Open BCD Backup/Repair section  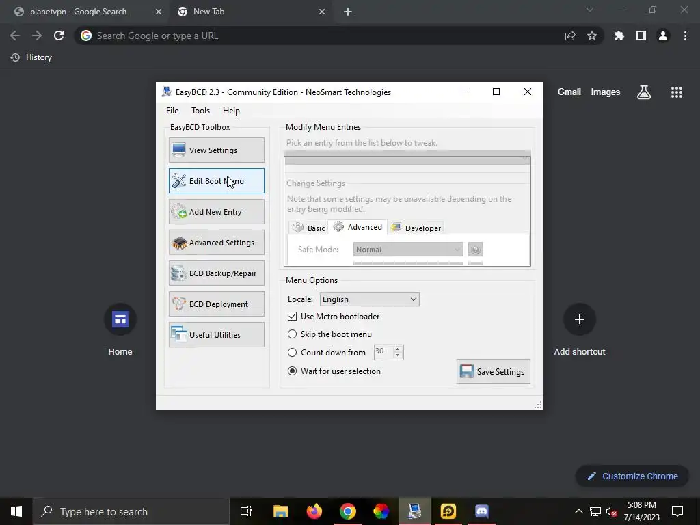point(217,273)
